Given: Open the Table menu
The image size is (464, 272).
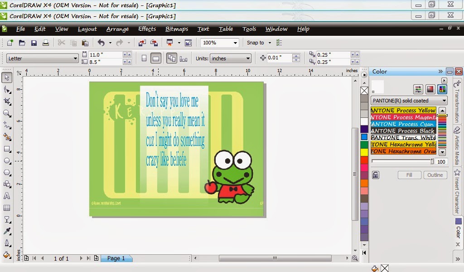Looking at the screenshot, I should (226, 29).
